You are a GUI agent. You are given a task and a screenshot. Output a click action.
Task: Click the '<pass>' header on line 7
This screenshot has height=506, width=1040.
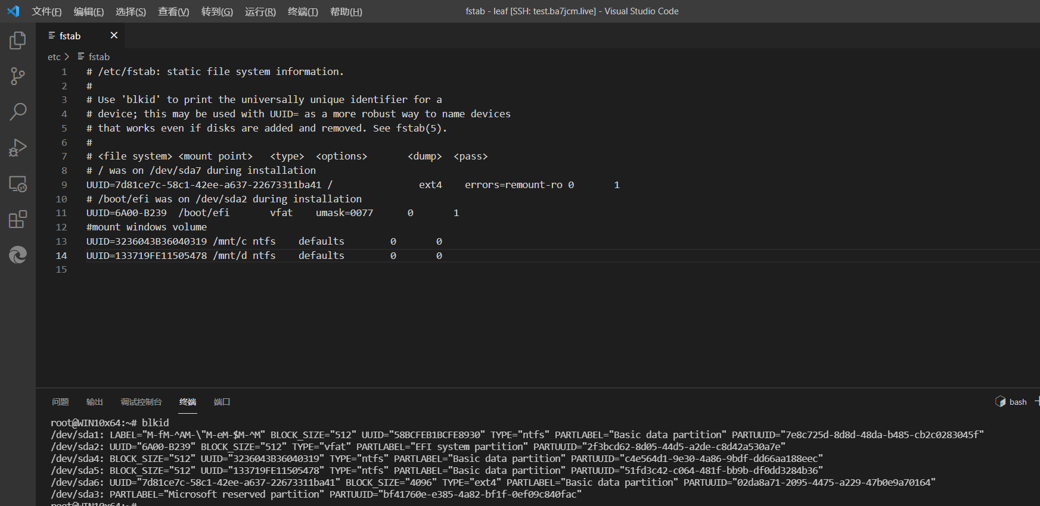click(x=471, y=156)
